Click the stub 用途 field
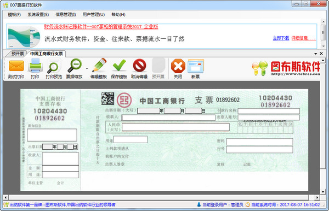The image size is (329, 211). coord(60,175)
